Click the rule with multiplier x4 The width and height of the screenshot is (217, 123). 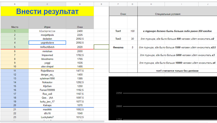[177, 63]
